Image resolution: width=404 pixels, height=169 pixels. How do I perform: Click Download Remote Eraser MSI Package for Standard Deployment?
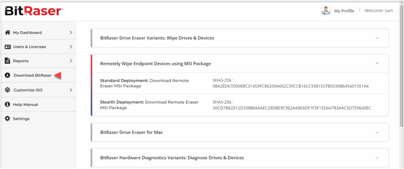tap(144, 83)
